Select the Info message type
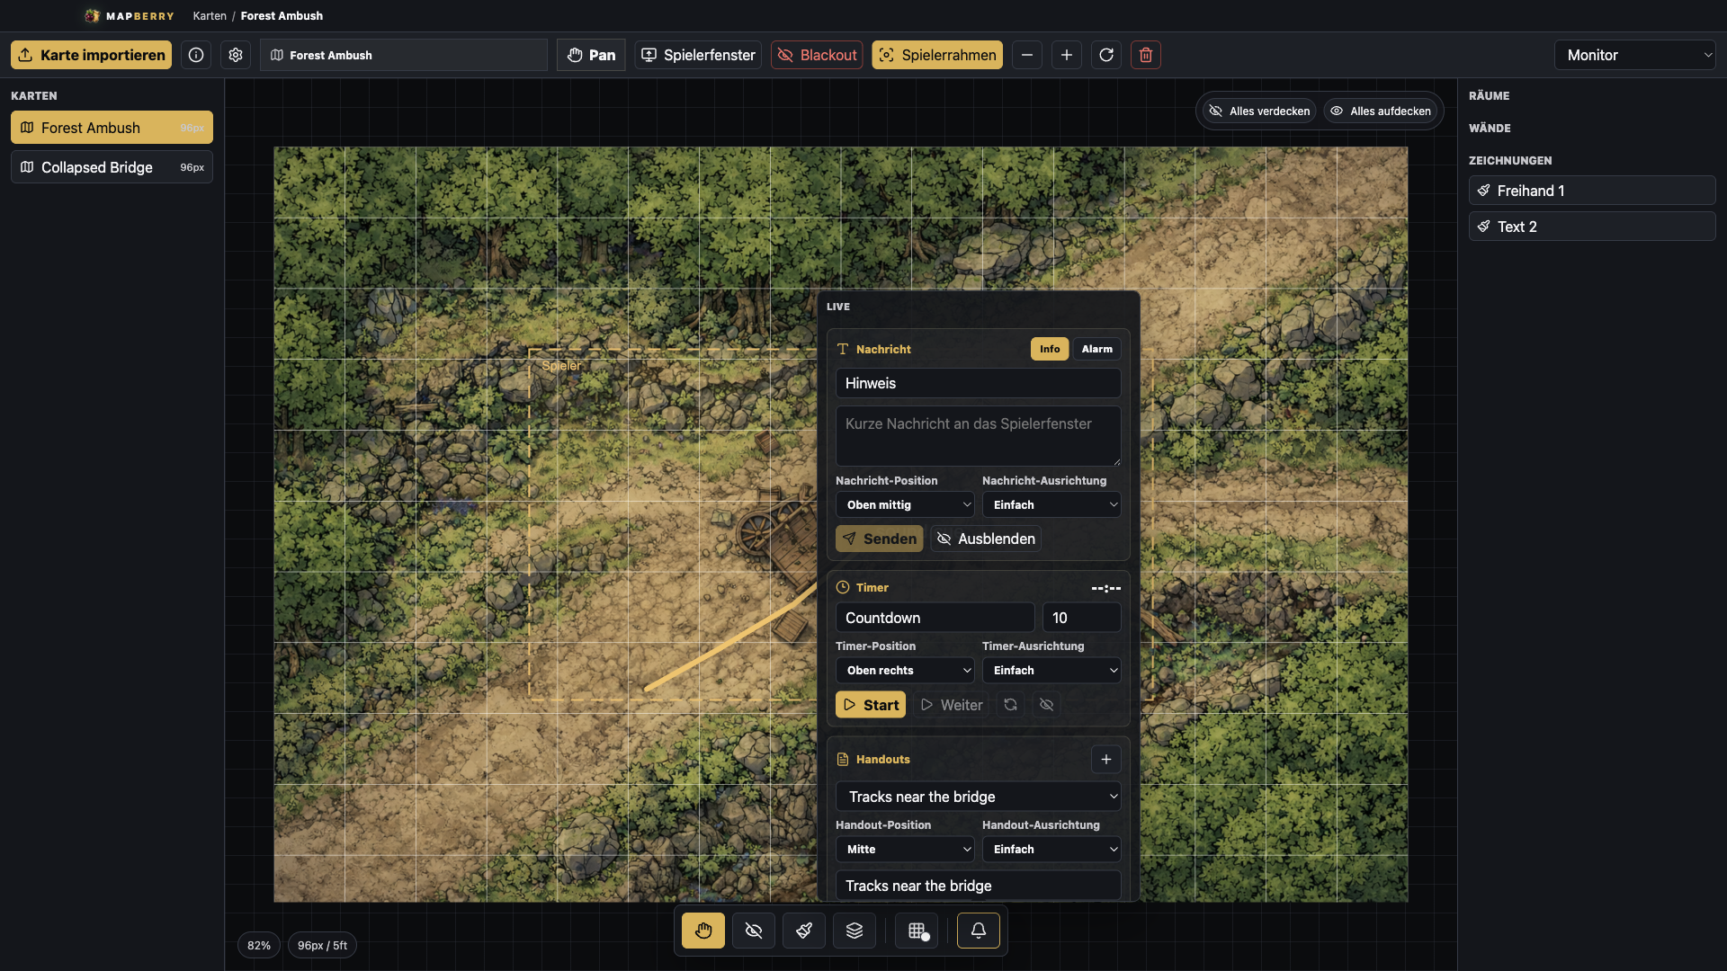Viewport: 1727px width, 971px height. pos(1050,349)
